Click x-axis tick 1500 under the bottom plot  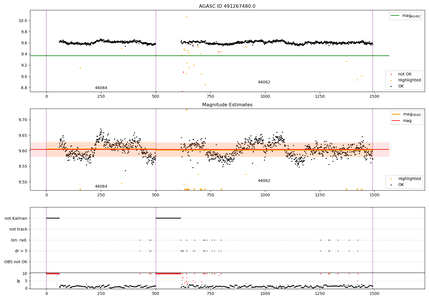tap(374, 294)
